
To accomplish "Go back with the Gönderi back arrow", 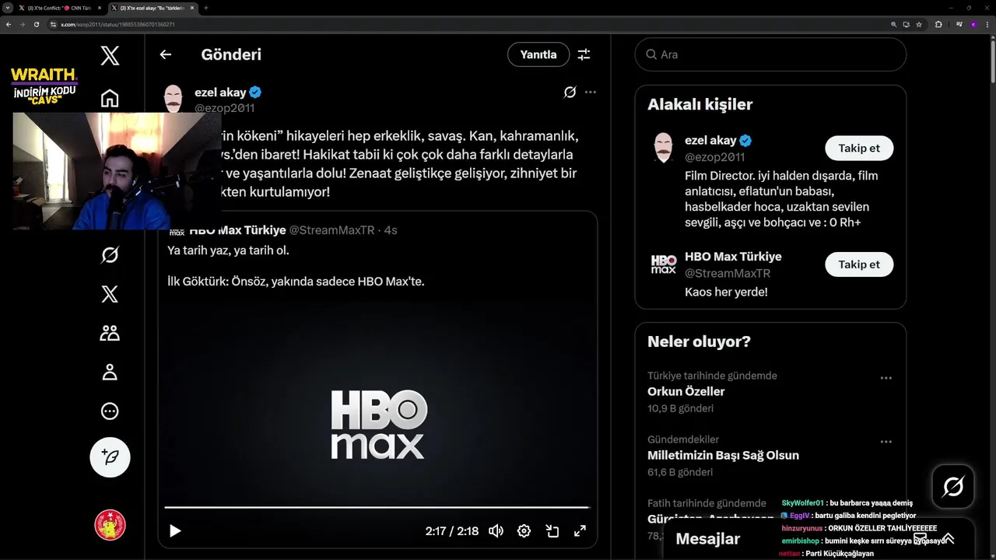I will (165, 54).
